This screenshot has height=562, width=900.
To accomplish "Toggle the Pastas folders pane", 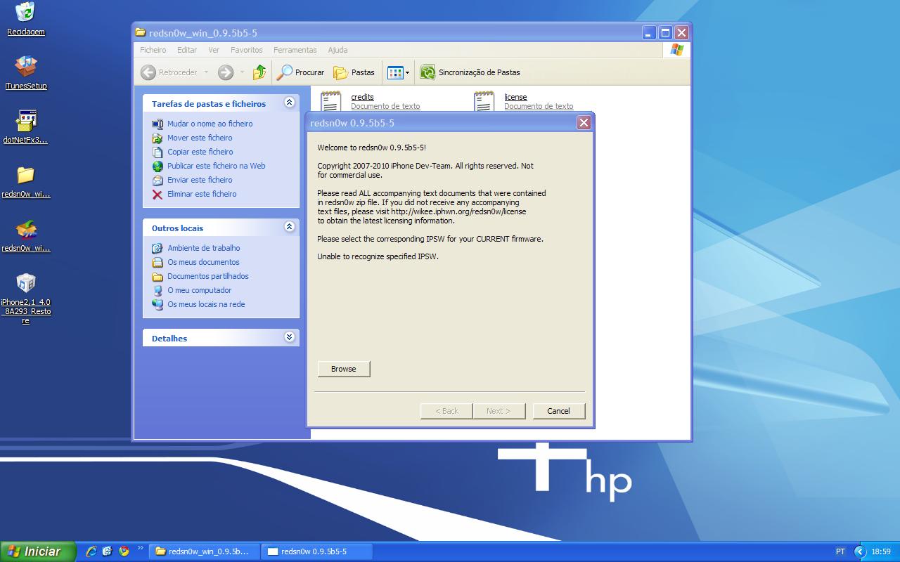I will (354, 72).
